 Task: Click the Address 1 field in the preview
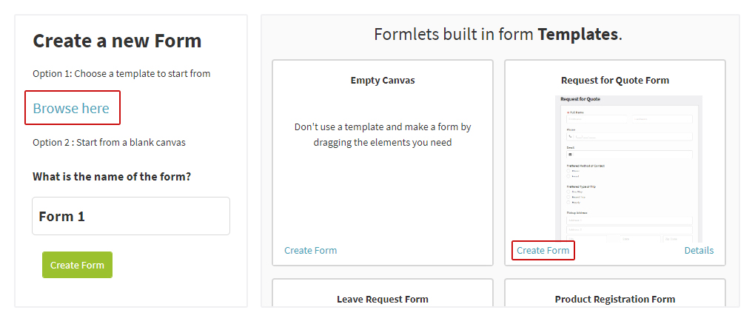629,220
